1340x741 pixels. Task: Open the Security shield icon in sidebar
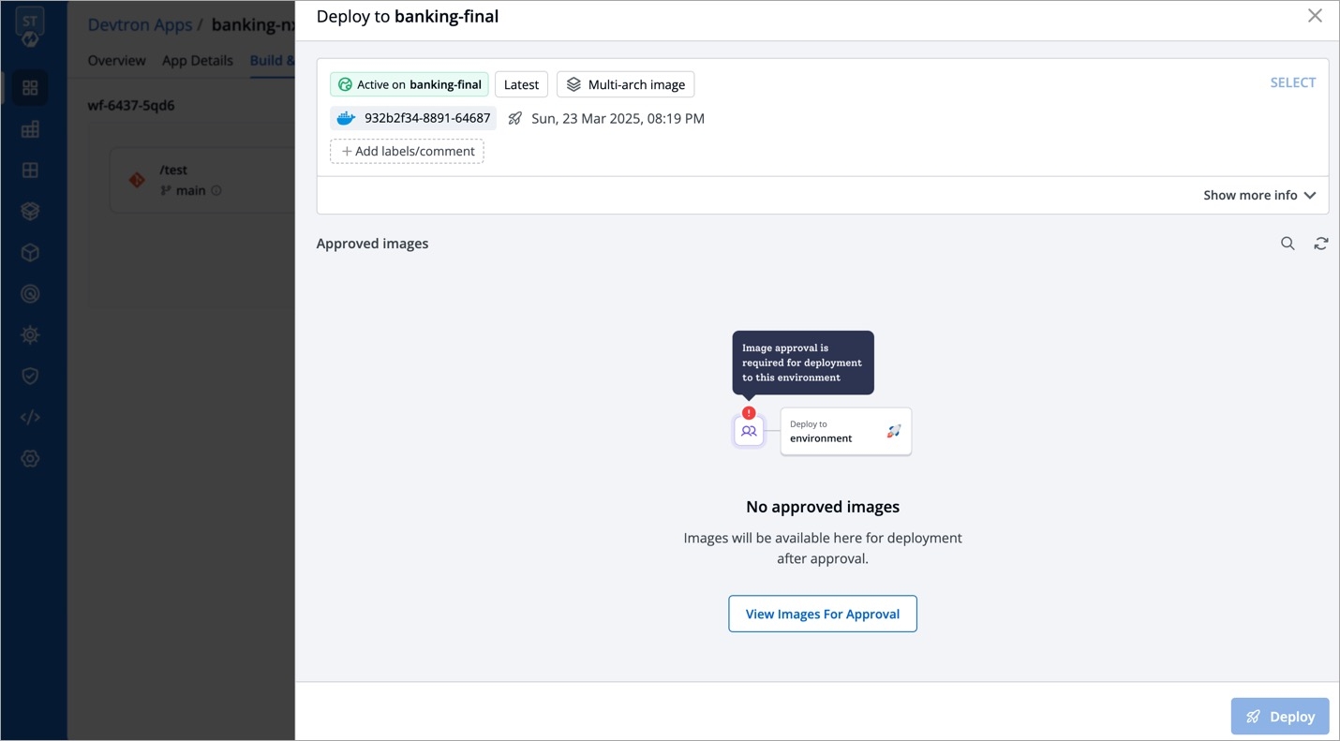tap(30, 376)
